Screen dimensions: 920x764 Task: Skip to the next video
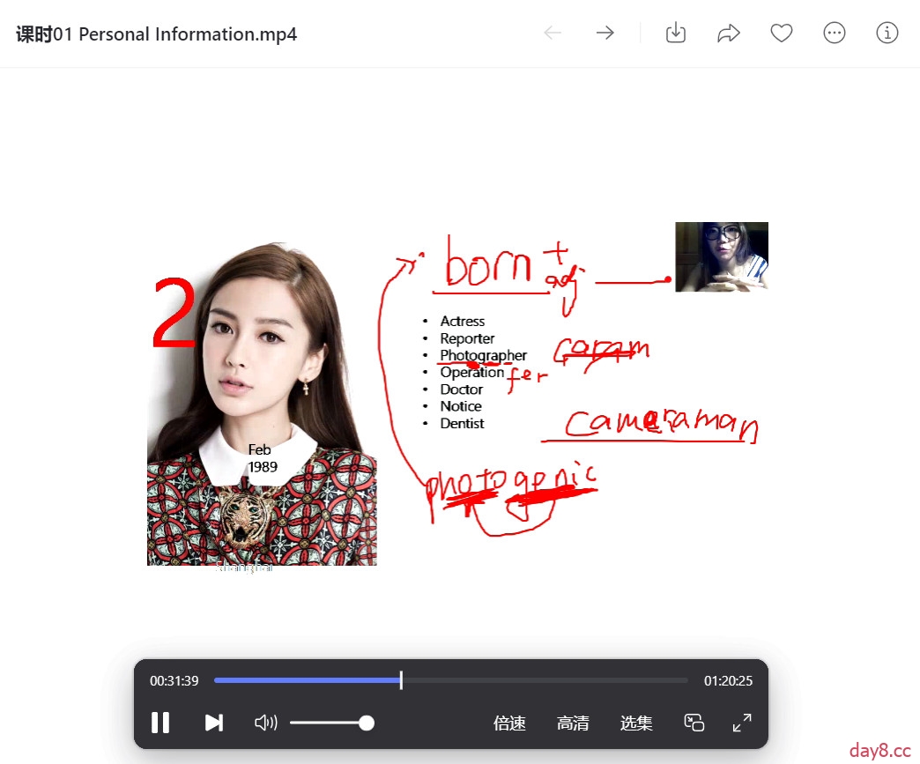click(x=213, y=723)
